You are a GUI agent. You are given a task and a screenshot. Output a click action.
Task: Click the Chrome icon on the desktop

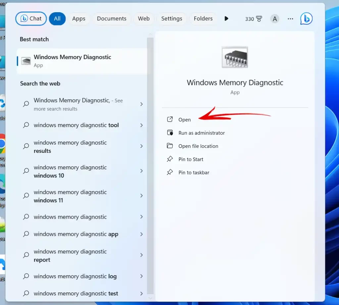pos(2,144)
